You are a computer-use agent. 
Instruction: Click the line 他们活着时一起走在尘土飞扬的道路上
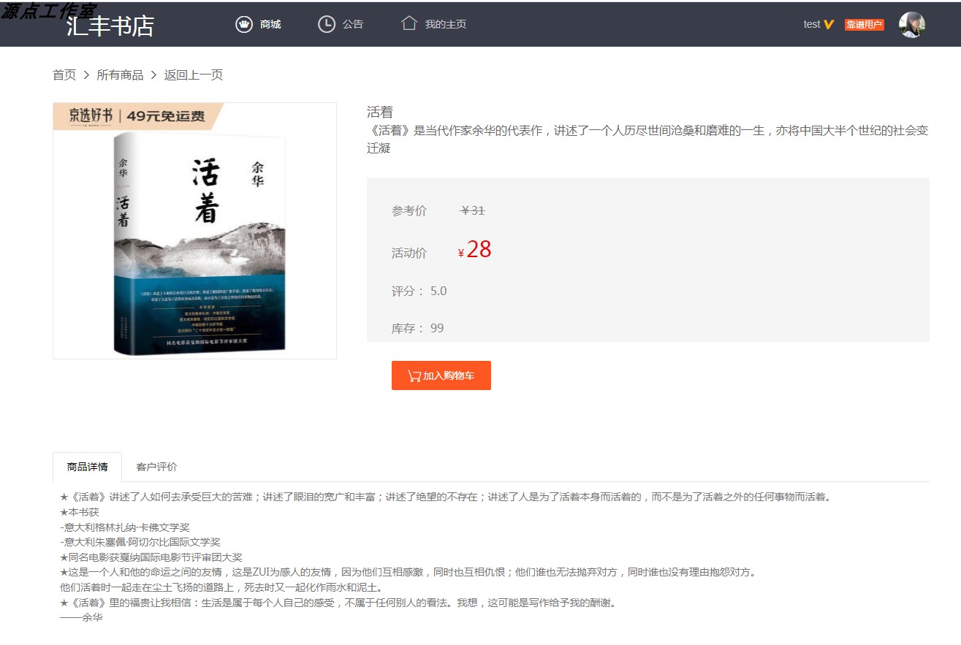(221, 587)
